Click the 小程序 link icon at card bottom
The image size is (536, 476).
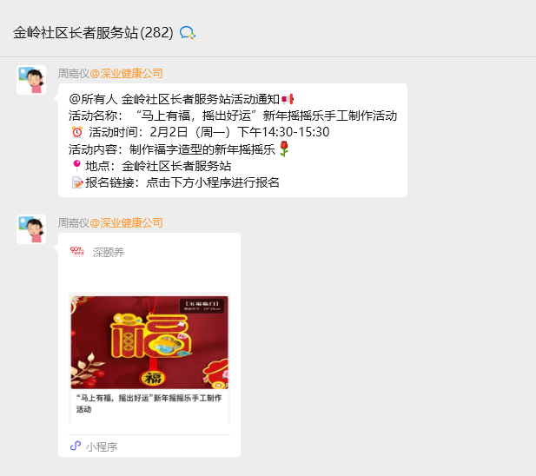(76, 446)
